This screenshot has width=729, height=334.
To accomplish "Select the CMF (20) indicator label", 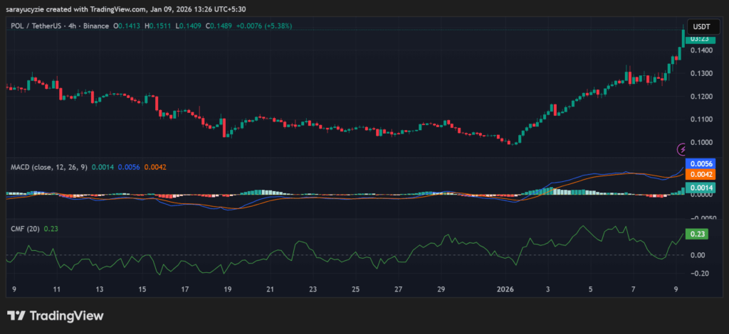I will [x=25, y=228].
